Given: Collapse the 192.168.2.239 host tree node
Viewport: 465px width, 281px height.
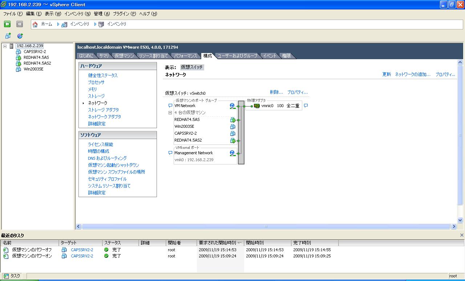Looking at the screenshot, I should [5, 46].
